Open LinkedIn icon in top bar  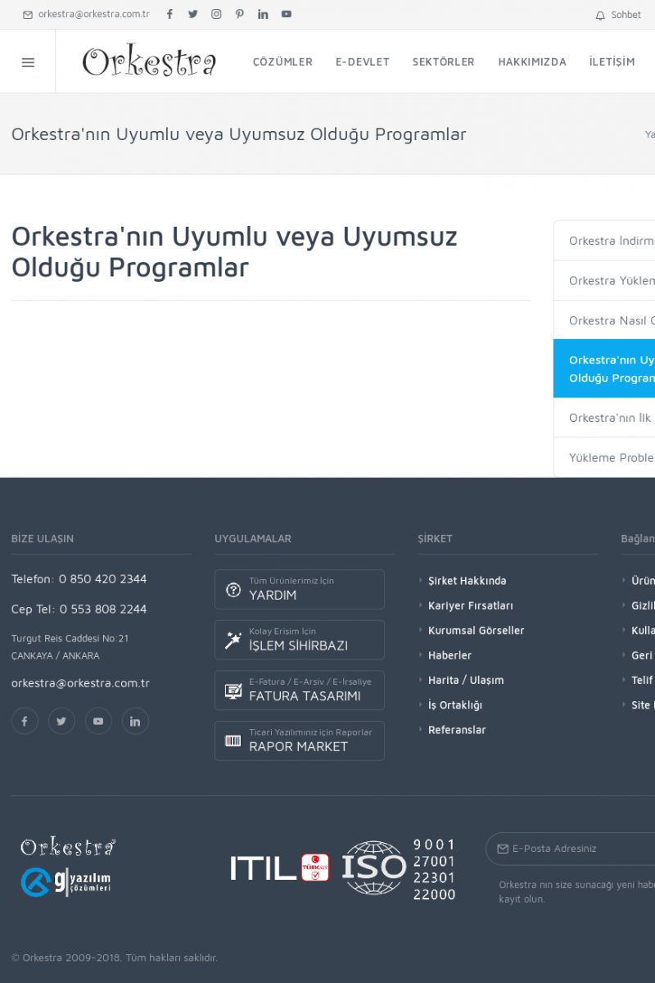(x=263, y=14)
